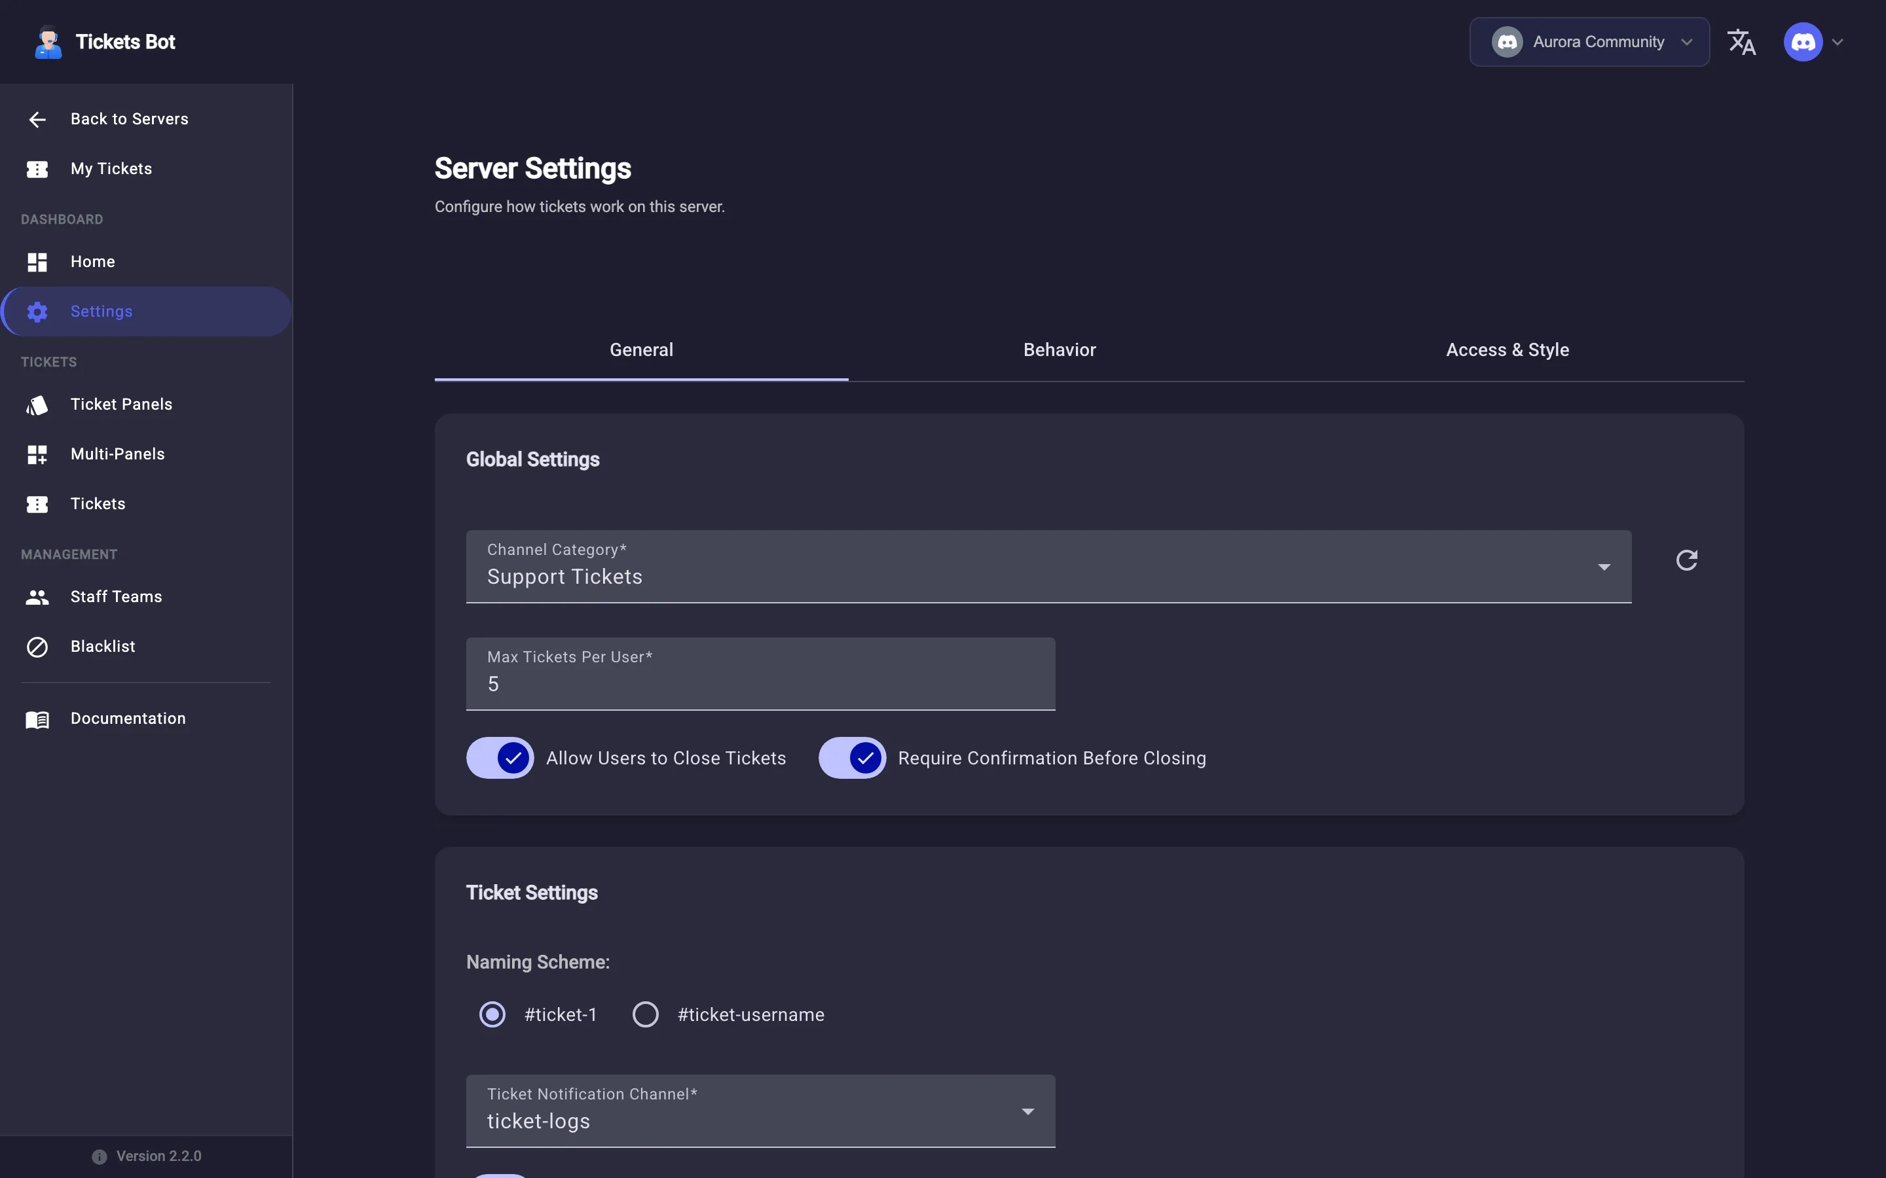The image size is (1886, 1178).
Task: Click the Version 2.2.0 label
Action: 159,1156
